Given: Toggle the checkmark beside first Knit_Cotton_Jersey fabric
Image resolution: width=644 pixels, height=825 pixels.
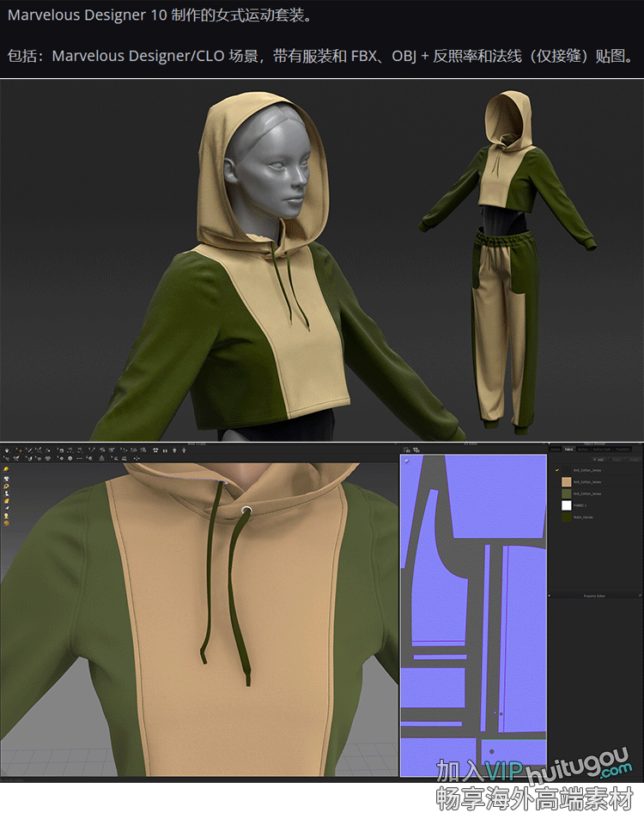Looking at the screenshot, I should 556,470.
